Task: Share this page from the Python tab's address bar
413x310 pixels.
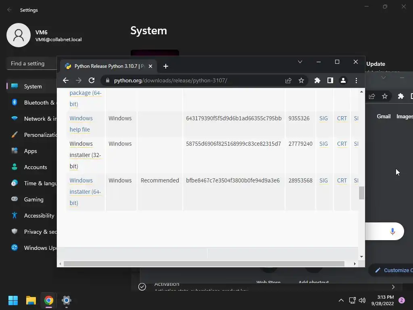Action: tap(288, 80)
